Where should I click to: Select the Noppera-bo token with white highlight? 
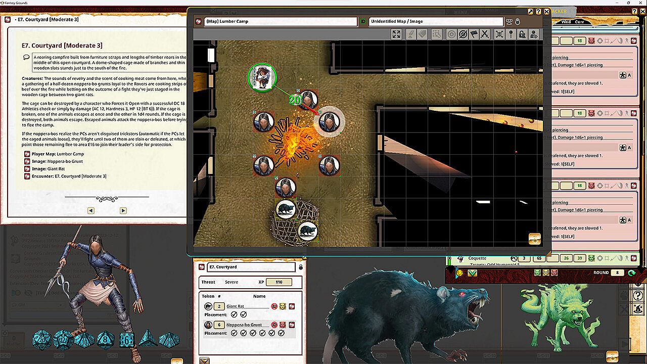point(329,122)
